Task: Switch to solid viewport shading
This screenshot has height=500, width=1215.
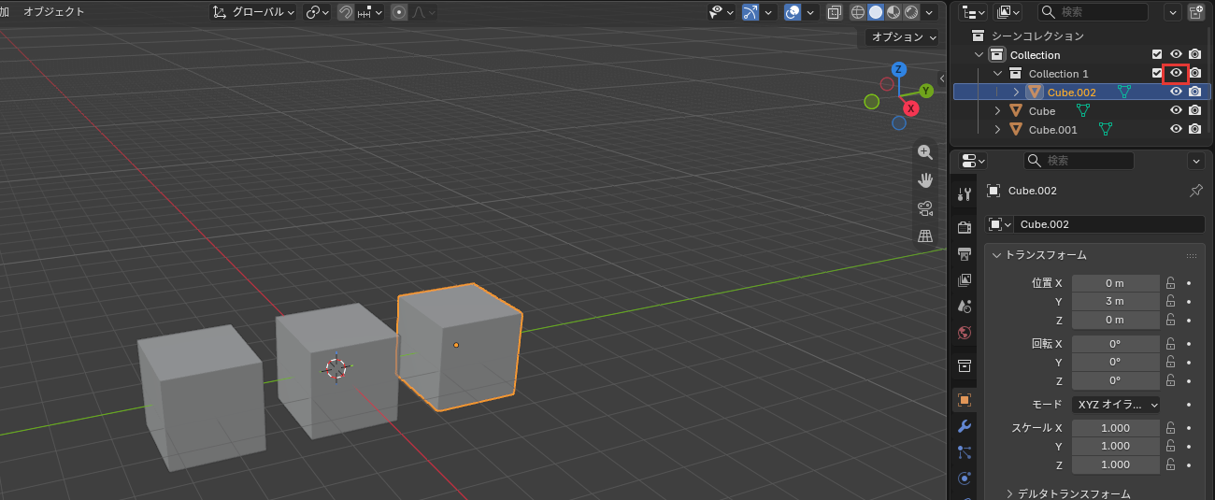Action: click(876, 12)
